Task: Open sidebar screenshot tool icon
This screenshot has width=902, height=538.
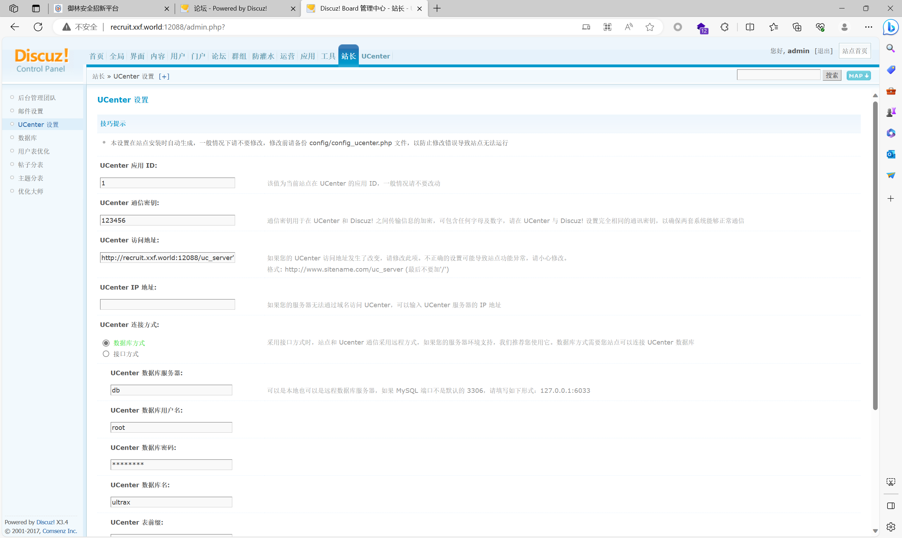Action: [x=891, y=482]
